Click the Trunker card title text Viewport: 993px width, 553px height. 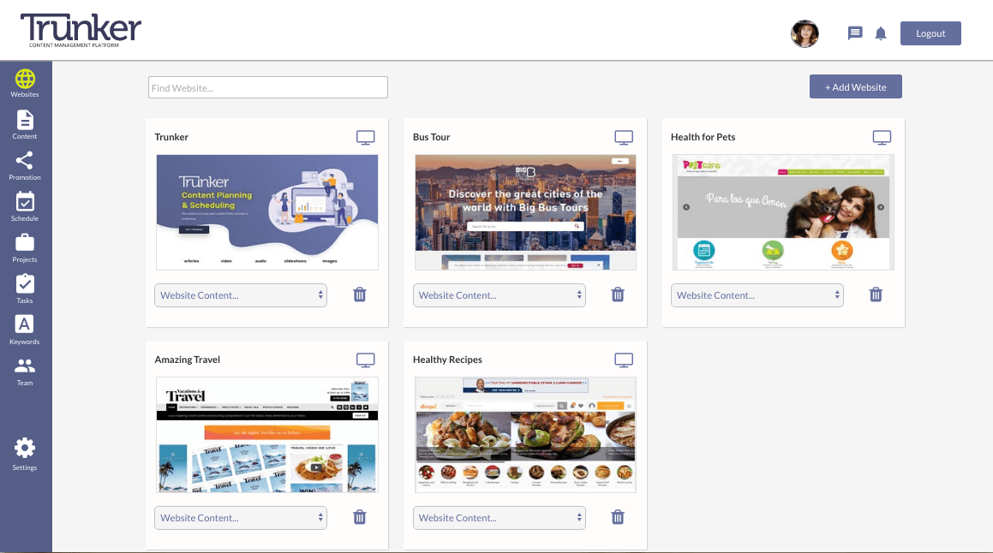[x=171, y=137]
